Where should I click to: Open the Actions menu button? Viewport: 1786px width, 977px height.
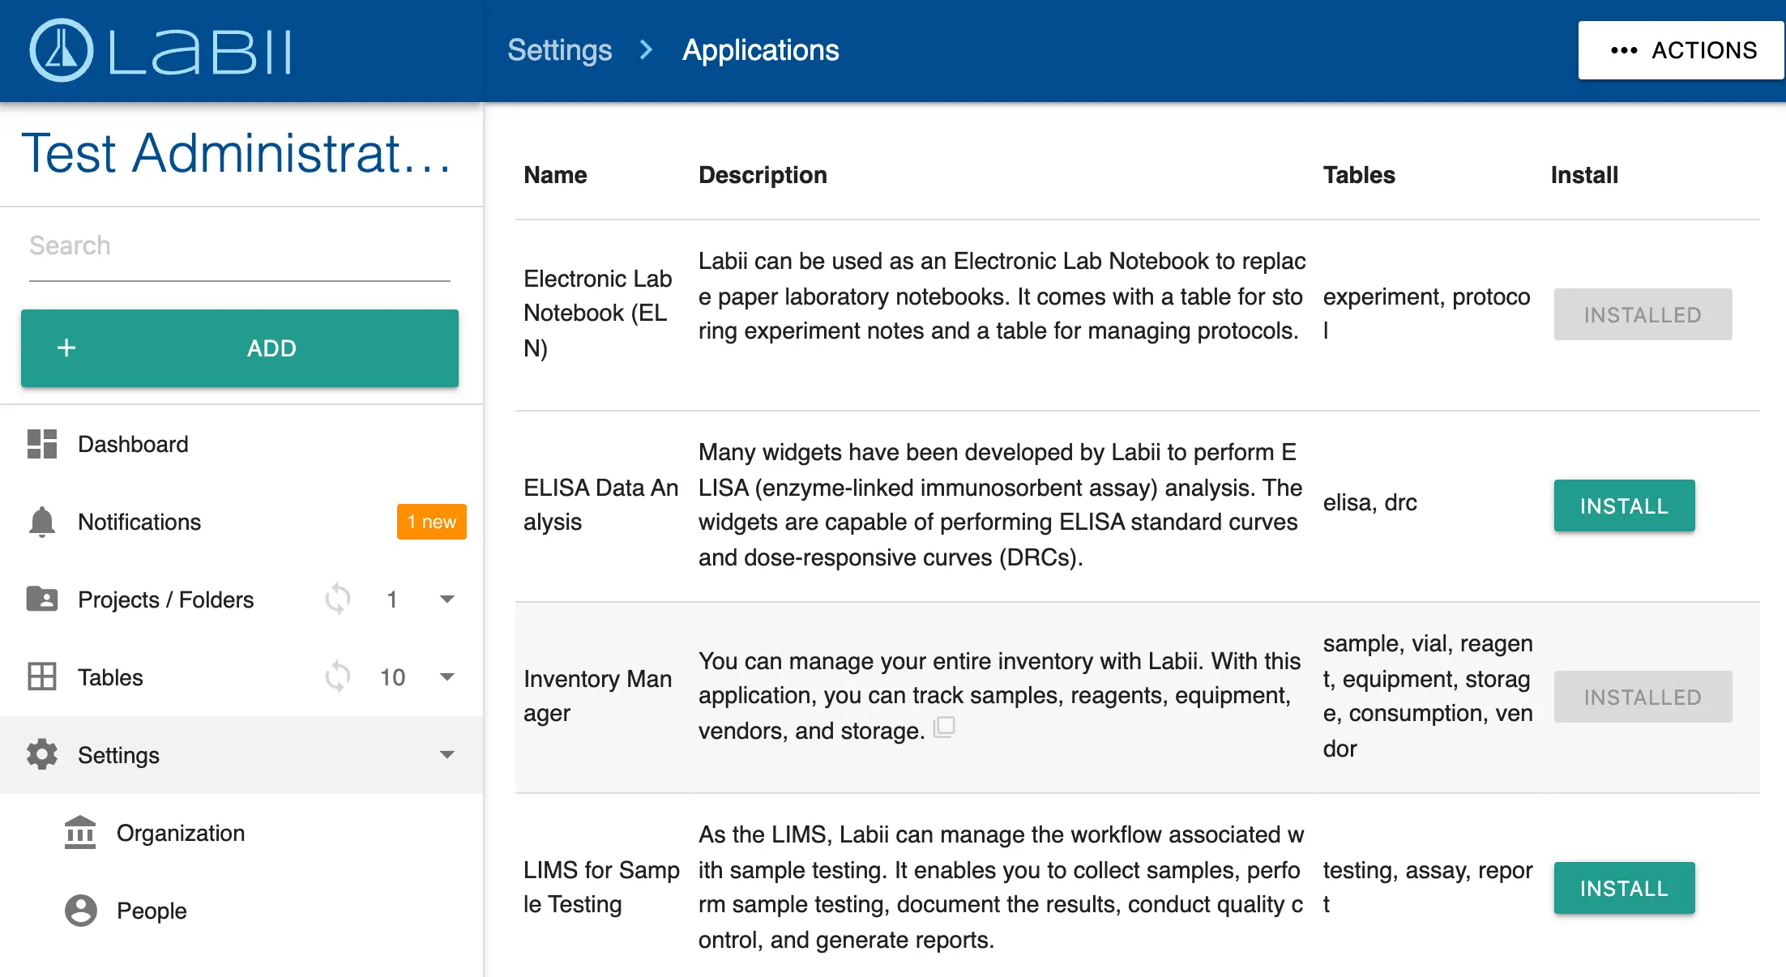(1682, 50)
